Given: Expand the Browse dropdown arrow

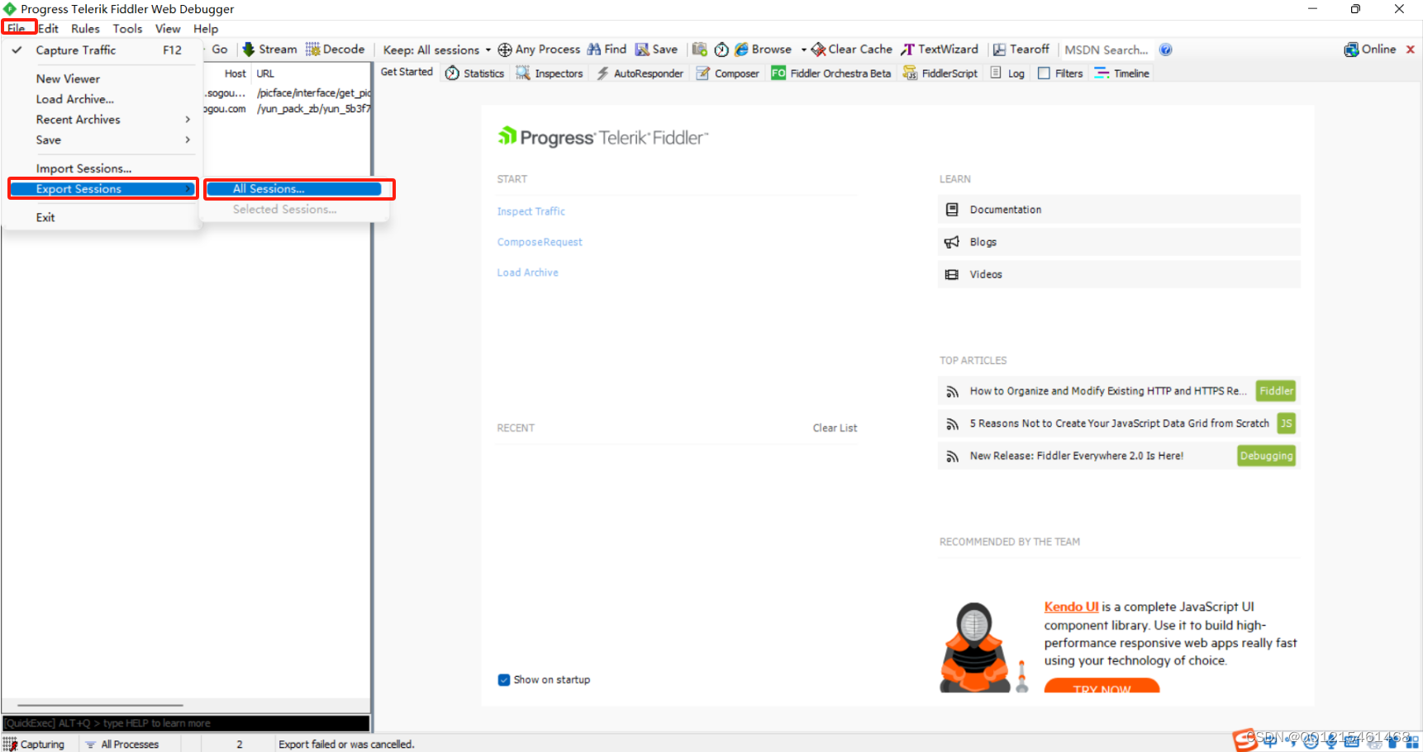Looking at the screenshot, I should (803, 50).
